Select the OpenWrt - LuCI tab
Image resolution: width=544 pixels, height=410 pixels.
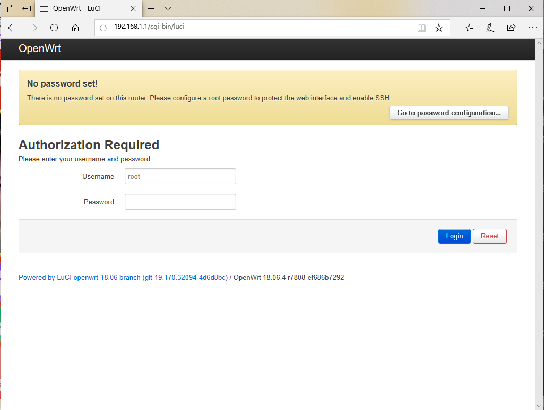pyautogui.click(x=89, y=8)
